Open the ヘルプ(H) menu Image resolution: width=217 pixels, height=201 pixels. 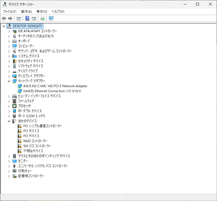point(58,12)
